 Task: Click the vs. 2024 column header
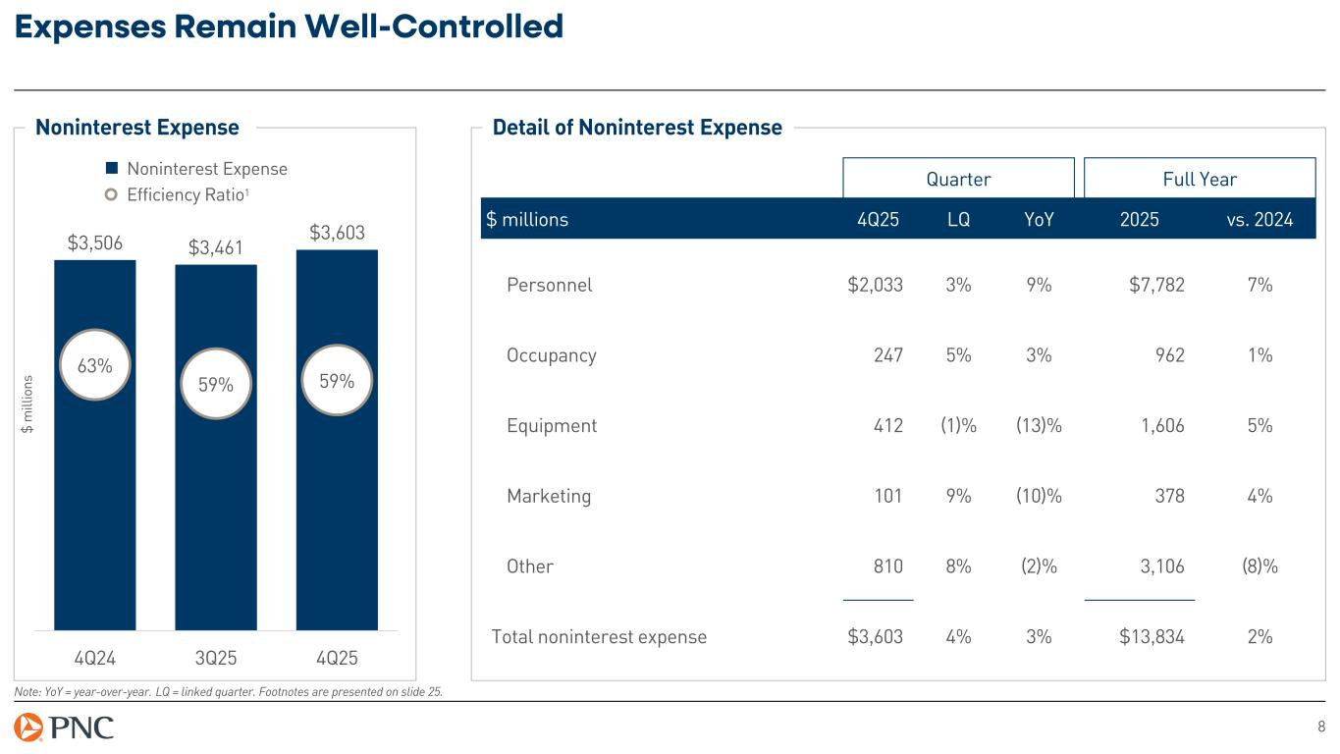pos(1261,219)
